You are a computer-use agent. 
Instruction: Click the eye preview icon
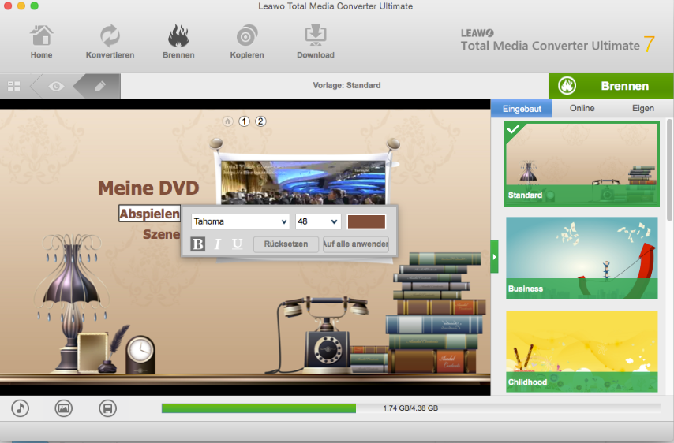(56, 86)
